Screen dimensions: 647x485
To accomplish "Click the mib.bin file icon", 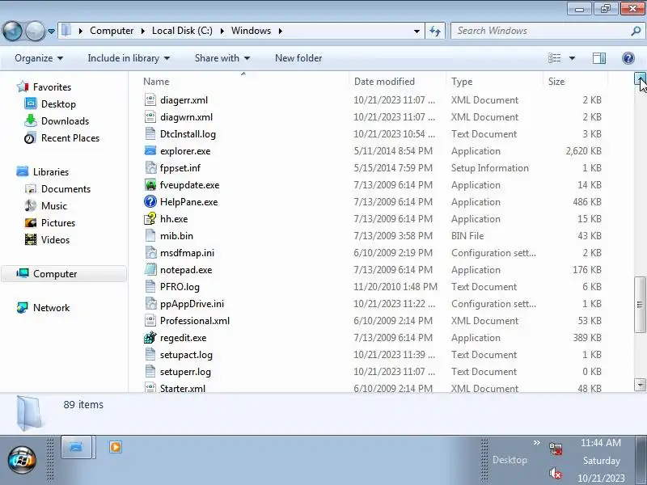I will (x=150, y=236).
